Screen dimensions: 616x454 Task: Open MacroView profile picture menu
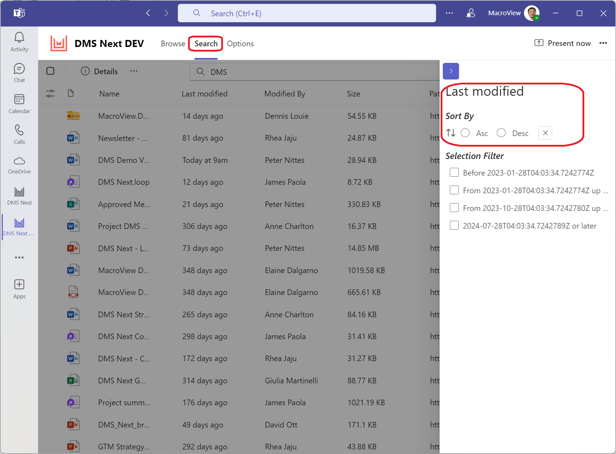tap(532, 13)
